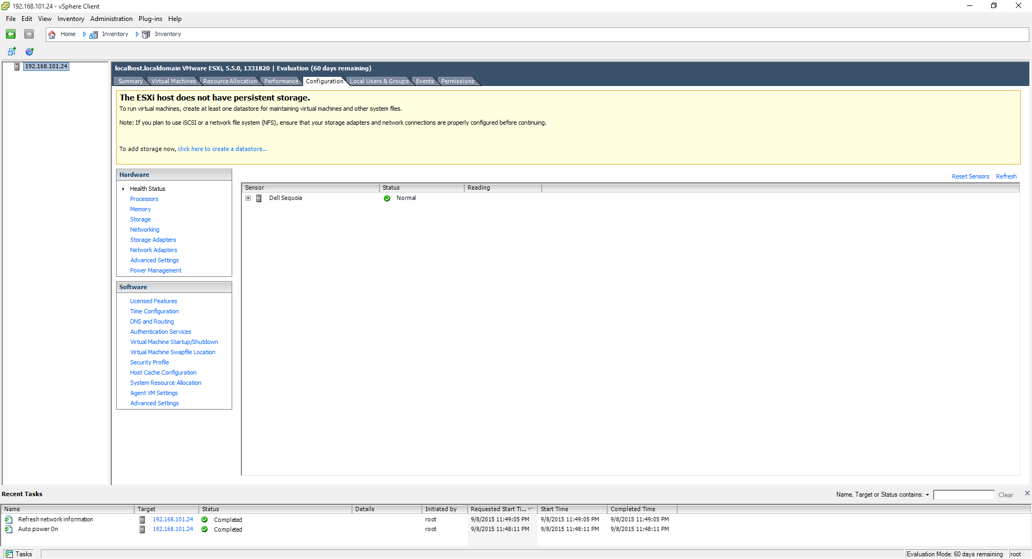Click the Home icon in navigation bar
This screenshot has width=1032, height=559.
(x=52, y=34)
